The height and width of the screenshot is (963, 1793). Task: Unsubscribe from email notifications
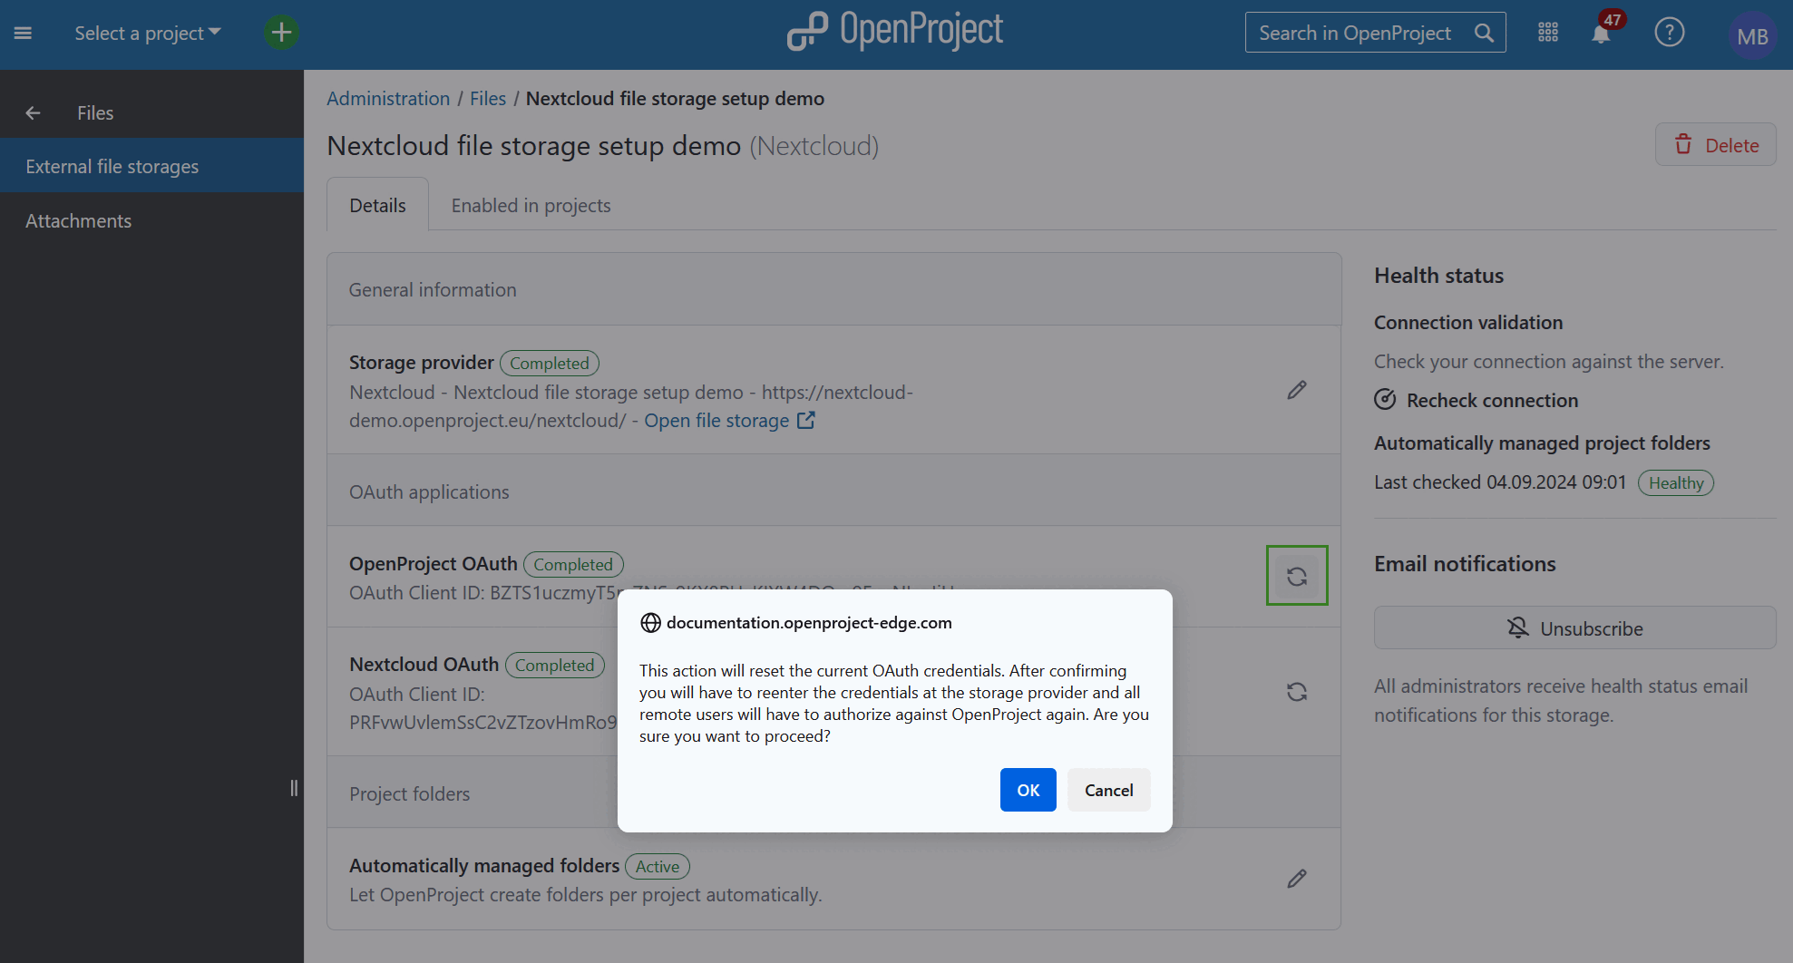1574,627
